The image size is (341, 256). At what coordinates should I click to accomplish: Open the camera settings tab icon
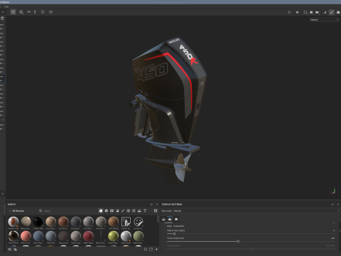pyautogui.click(x=170, y=219)
